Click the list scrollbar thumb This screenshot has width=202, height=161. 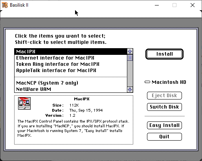tap(130, 58)
